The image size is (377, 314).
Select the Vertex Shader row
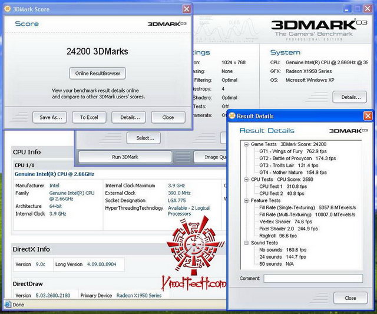click(x=286, y=222)
